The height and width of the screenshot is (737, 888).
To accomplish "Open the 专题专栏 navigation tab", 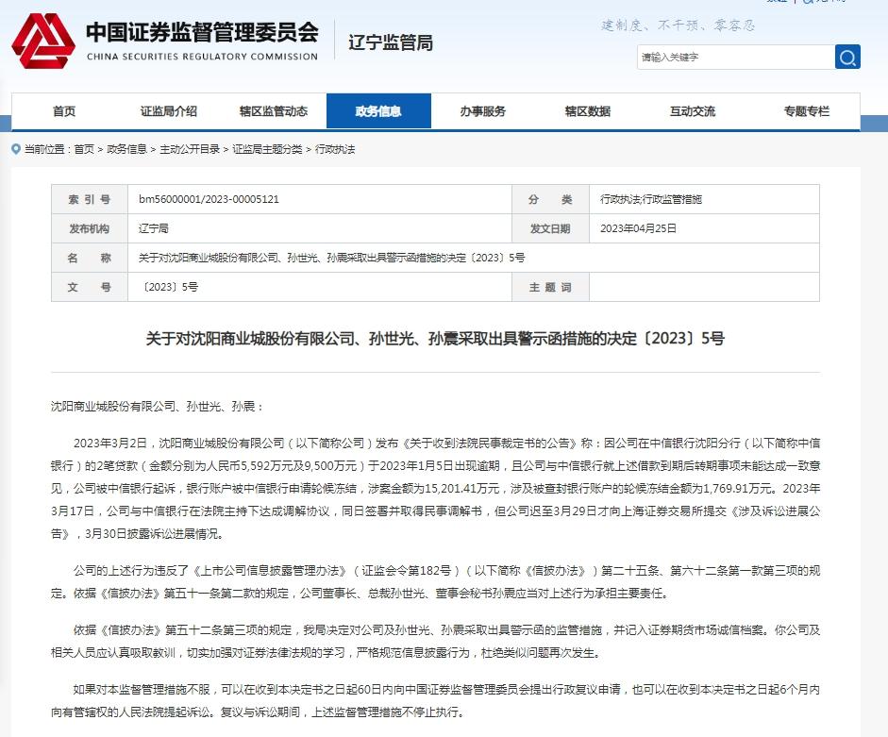I will pyautogui.click(x=806, y=111).
